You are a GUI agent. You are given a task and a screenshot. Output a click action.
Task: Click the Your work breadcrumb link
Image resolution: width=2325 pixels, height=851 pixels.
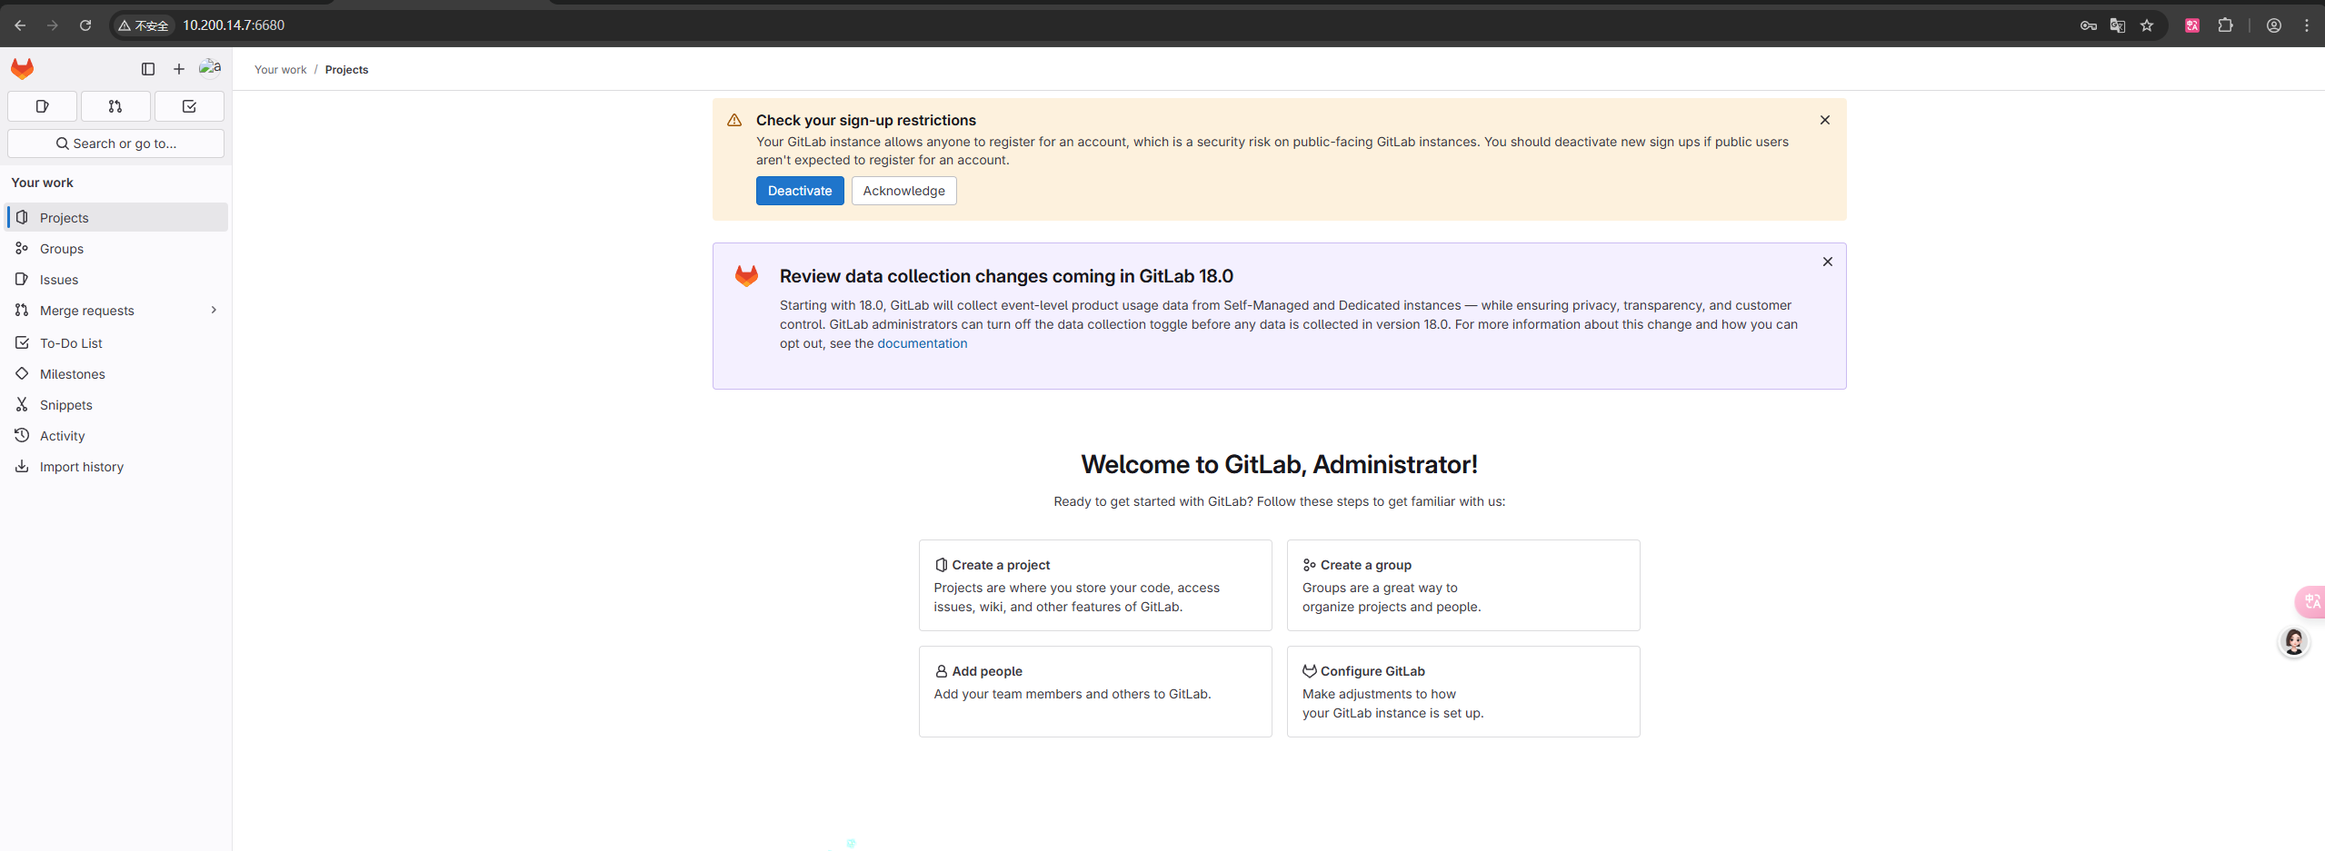tap(281, 70)
